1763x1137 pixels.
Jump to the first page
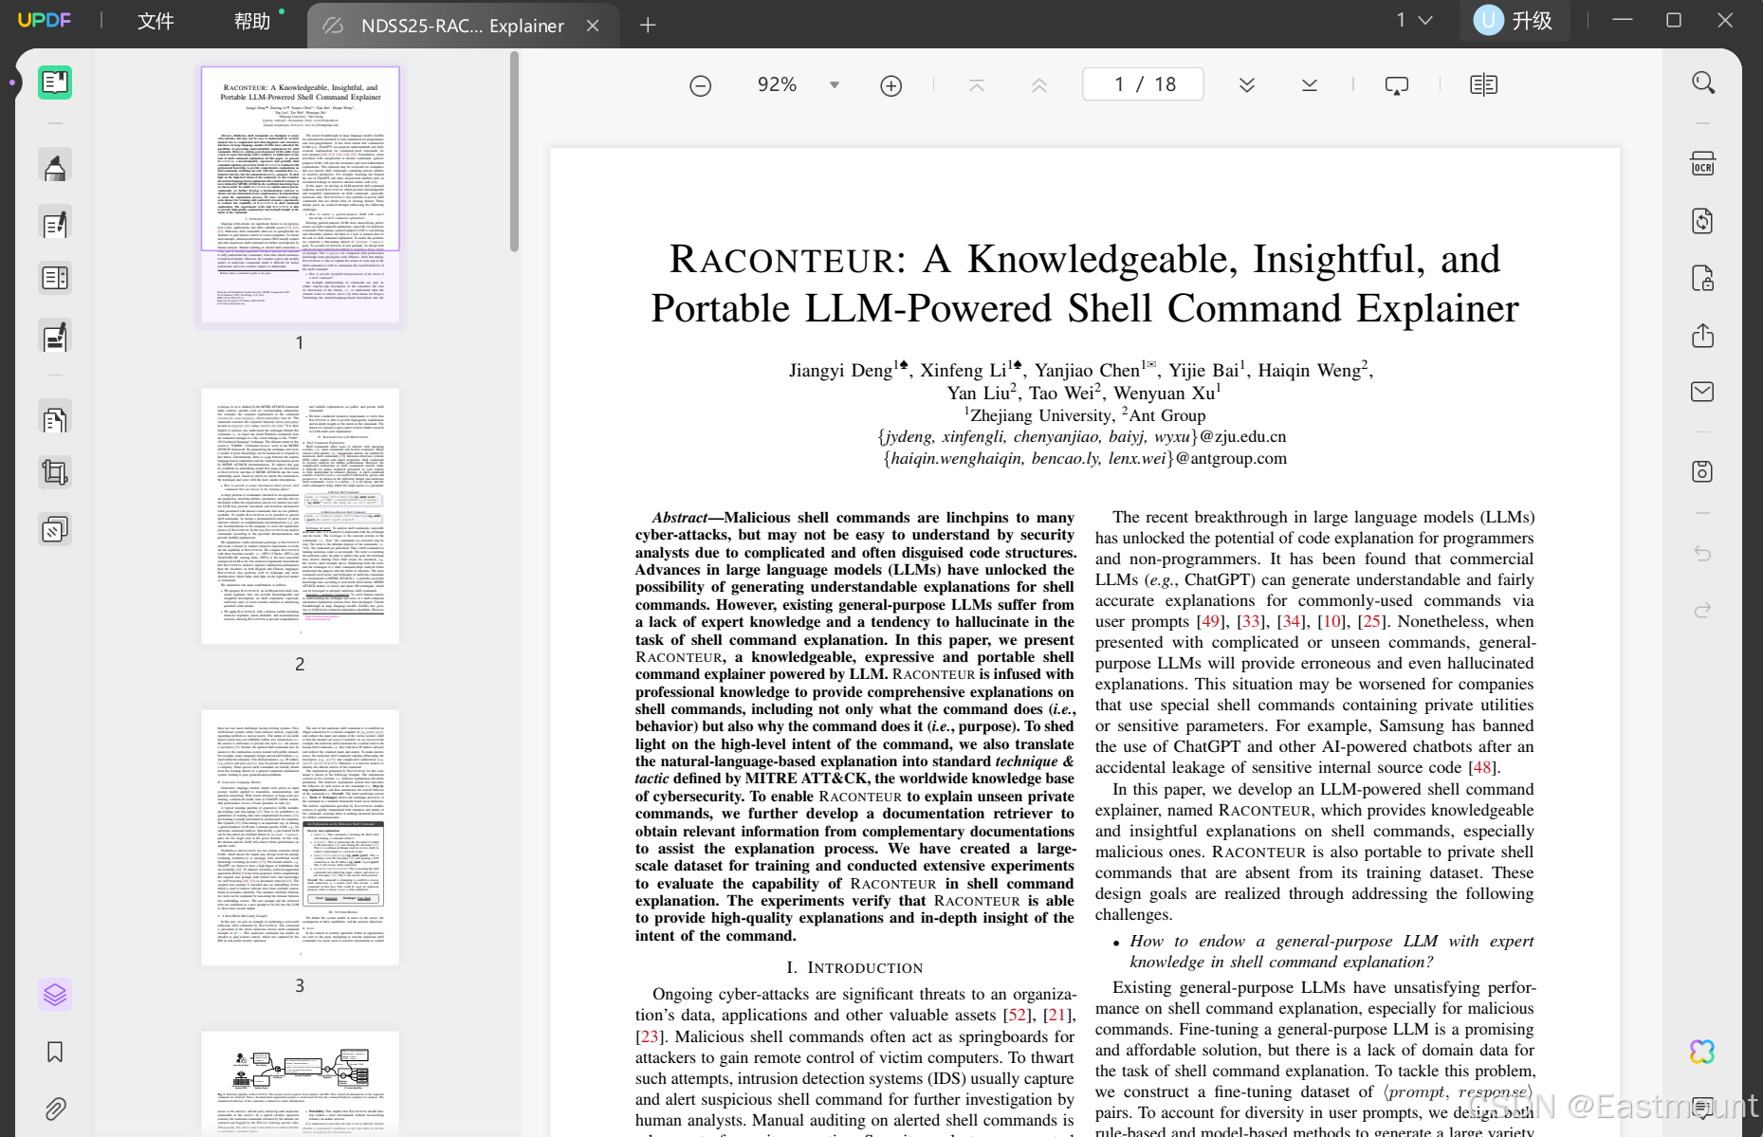click(977, 85)
